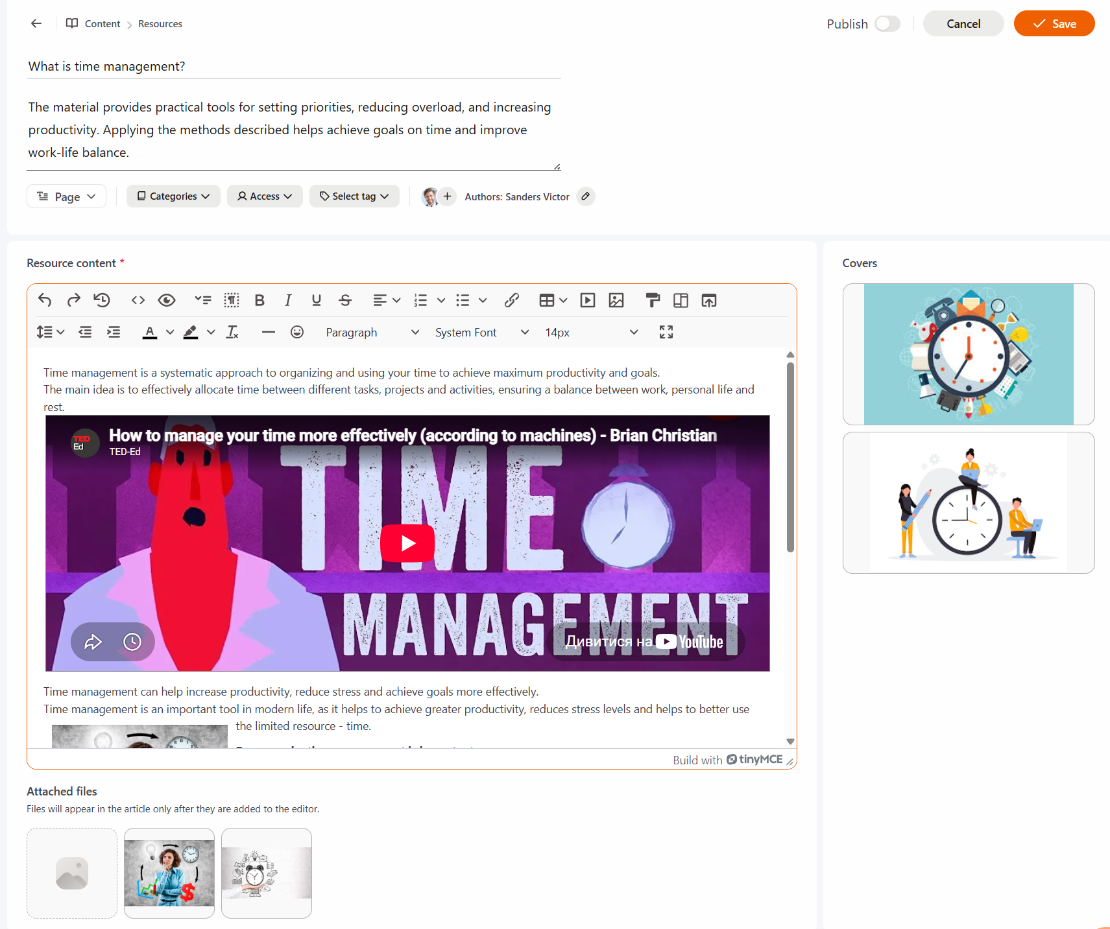Open the Access menu
Image resolution: width=1110 pixels, height=929 pixels.
[x=265, y=196]
